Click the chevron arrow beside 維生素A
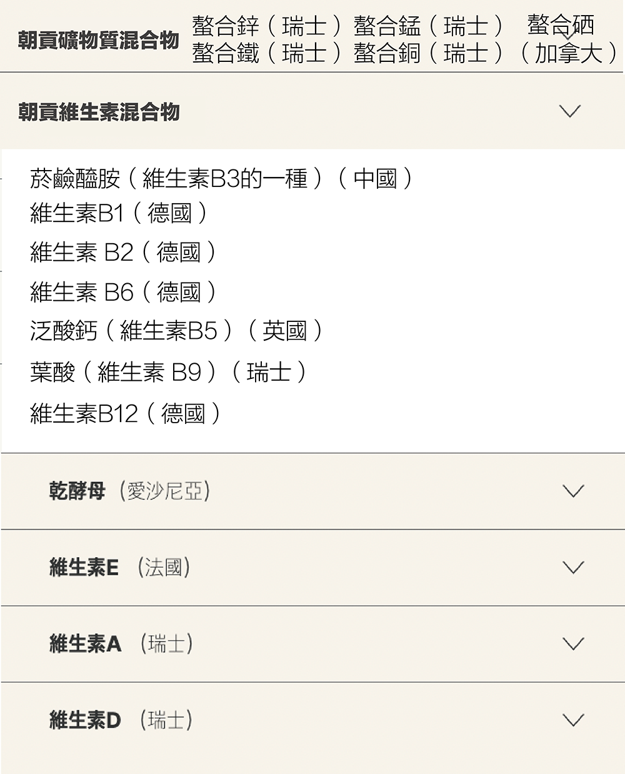 (572, 644)
